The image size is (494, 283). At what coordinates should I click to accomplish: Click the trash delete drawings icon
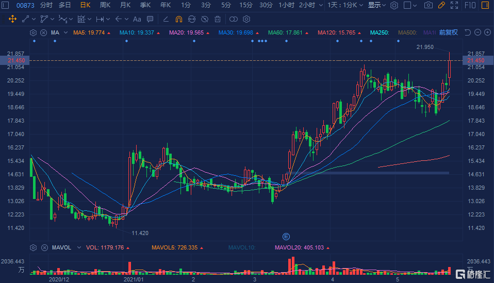(x=218, y=19)
